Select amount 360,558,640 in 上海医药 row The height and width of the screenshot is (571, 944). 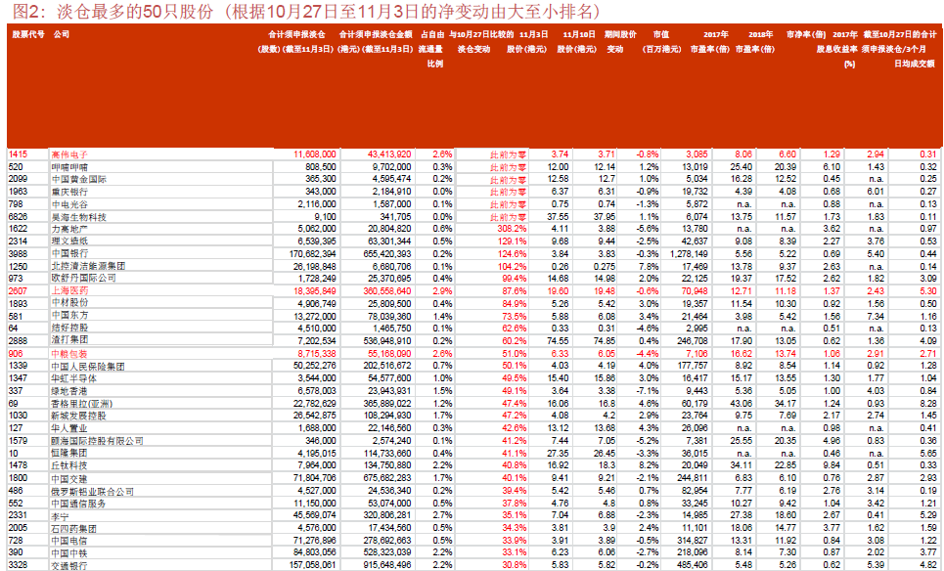[x=387, y=291]
